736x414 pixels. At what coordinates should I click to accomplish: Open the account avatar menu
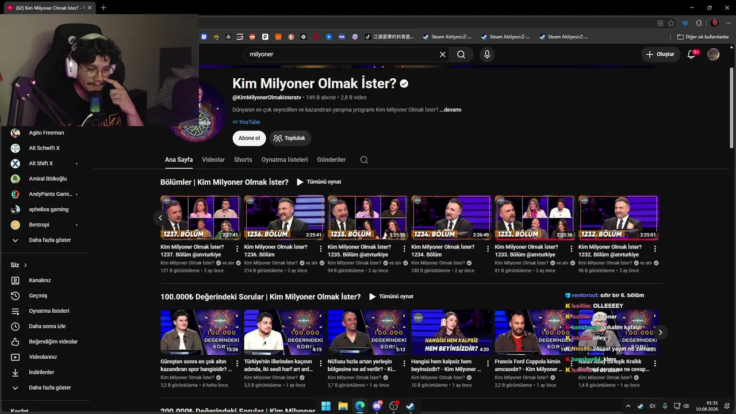[x=714, y=54]
